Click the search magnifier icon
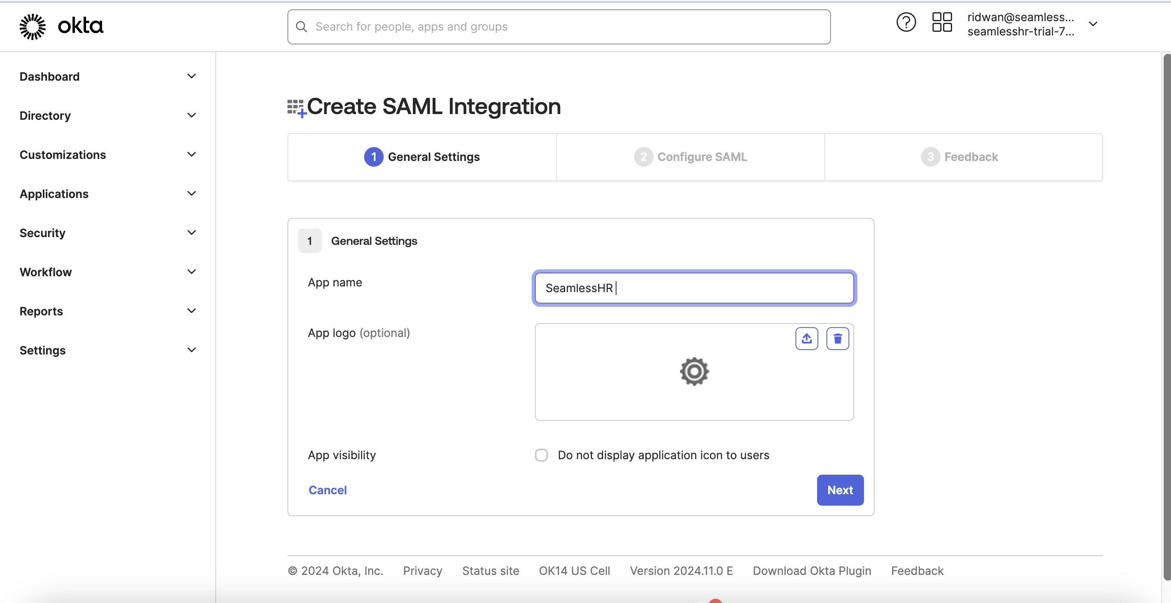Image resolution: width=1171 pixels, height=603 pixels. coord(301,27)
